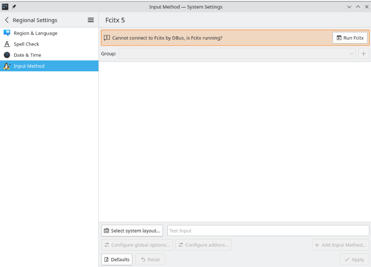Click Select system layout button
The width and height of the screenshot is (371, 267).
[x=132, y=231]
